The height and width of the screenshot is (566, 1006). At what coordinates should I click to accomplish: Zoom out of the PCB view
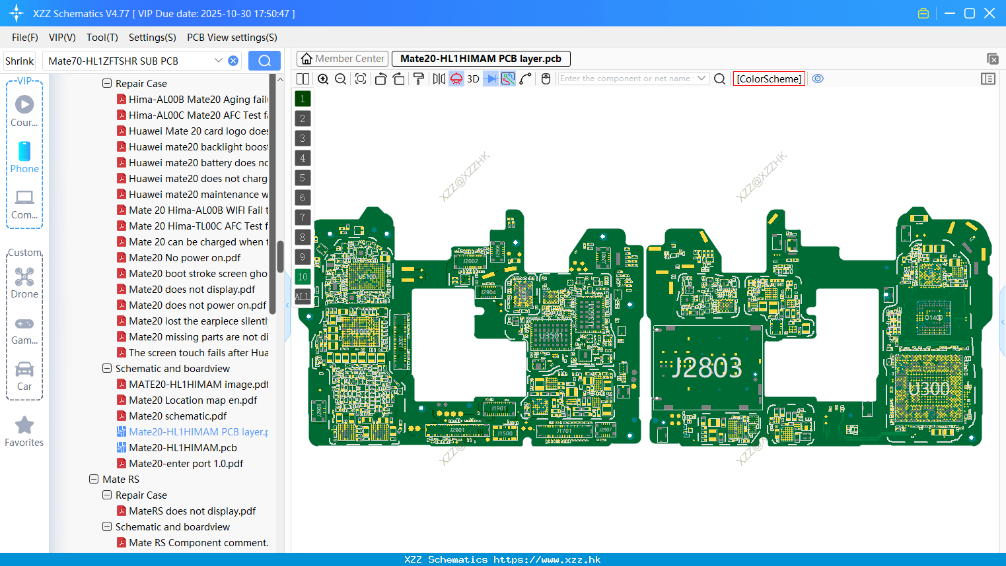tap(340, 79)
